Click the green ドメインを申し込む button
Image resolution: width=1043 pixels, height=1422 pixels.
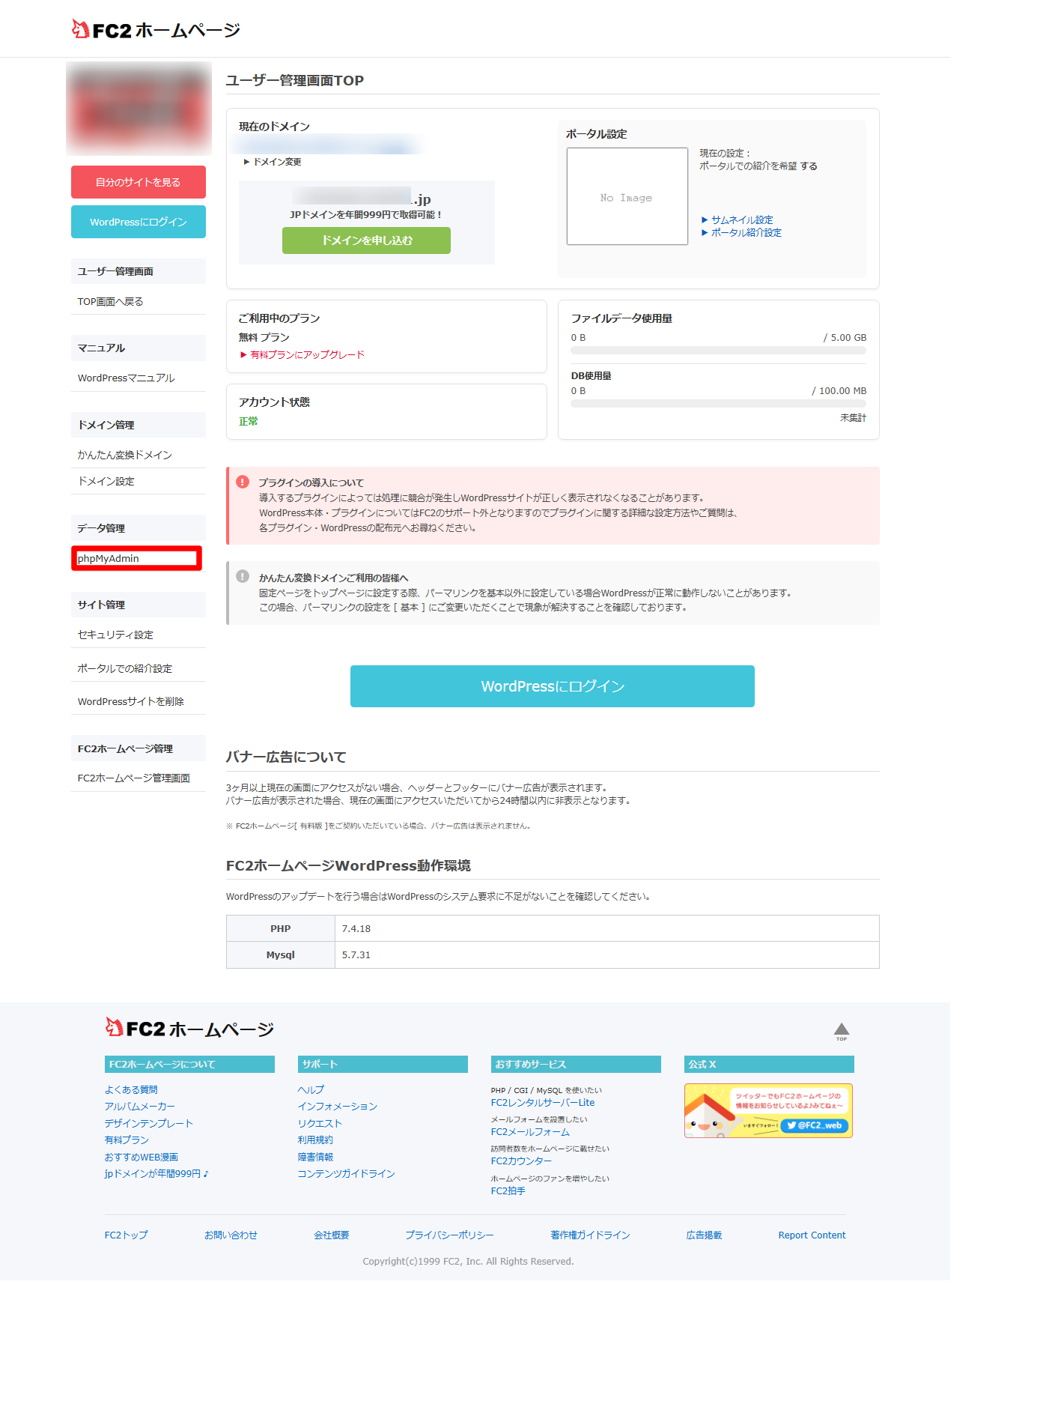tap(366, 240)
